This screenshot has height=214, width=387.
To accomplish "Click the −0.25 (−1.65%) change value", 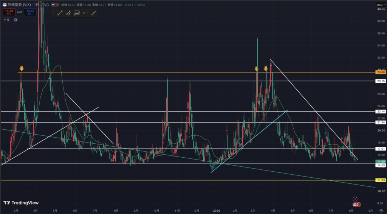I will (x=134, y=5).
